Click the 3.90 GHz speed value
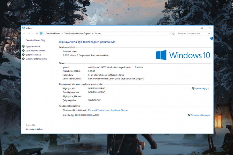Viewport: 233px width, 155px height. coord(139,67)
